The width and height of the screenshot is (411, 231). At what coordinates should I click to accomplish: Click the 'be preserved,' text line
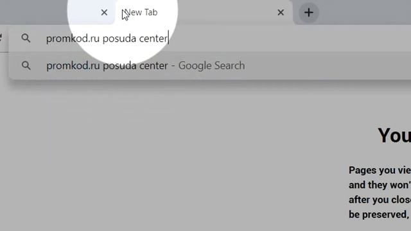click(379, 214)
